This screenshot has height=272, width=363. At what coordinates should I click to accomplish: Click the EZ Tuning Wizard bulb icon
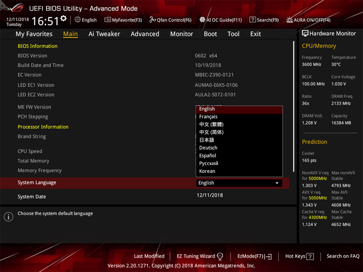coord(220,256)
